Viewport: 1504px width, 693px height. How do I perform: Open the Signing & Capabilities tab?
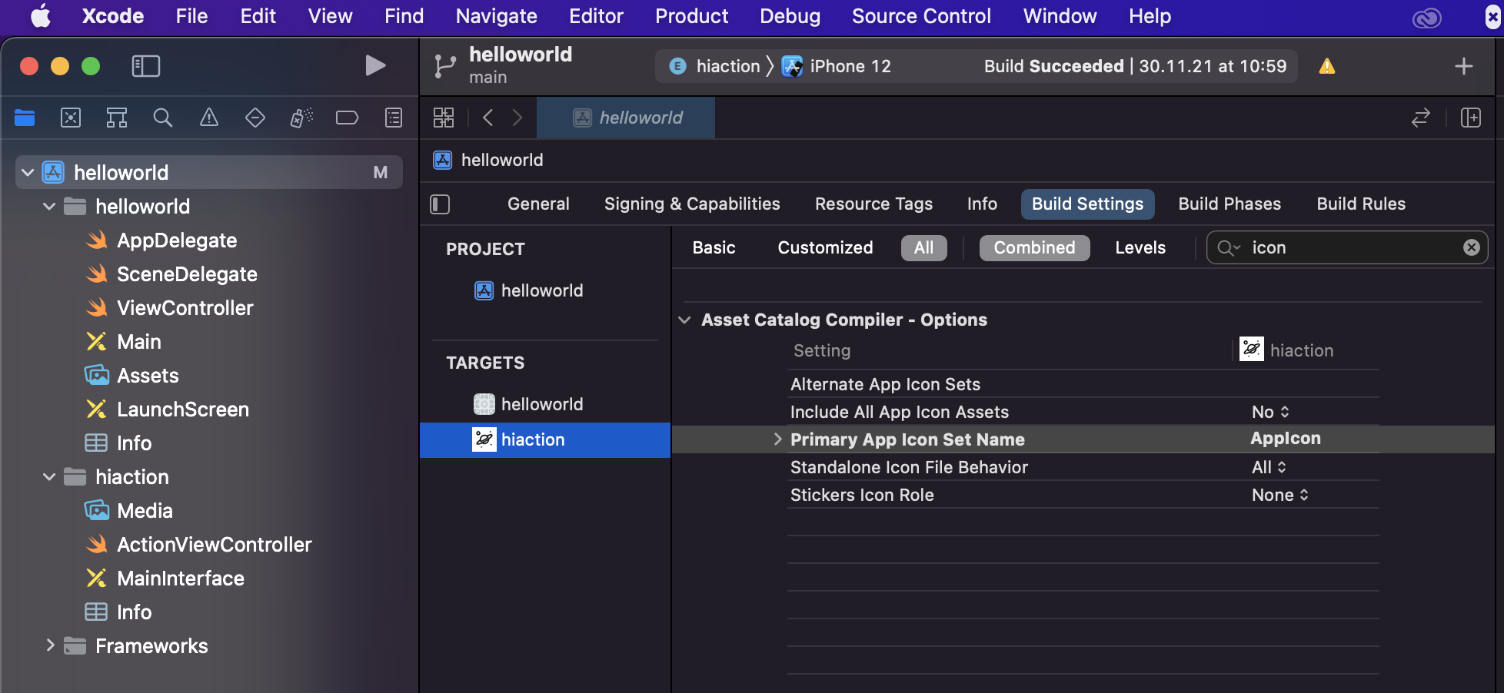692,204
